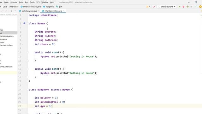The width and height of the screenshot is (202, 114).
Task: Collapse all nodes in the project tool window
Action: point(6,11)
